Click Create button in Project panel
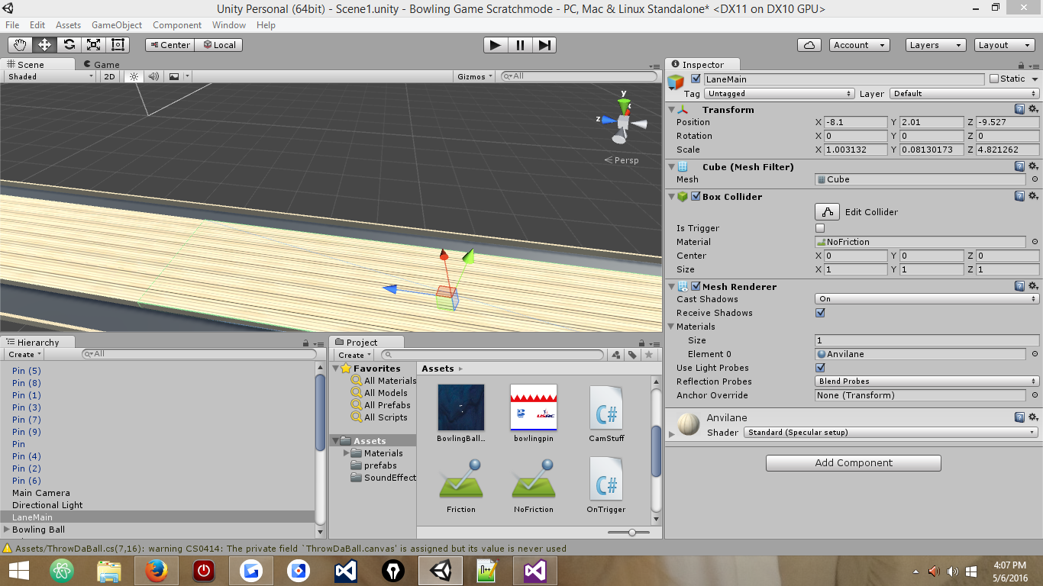Viewport: 1043px width, 586px height. click(354, 355)
